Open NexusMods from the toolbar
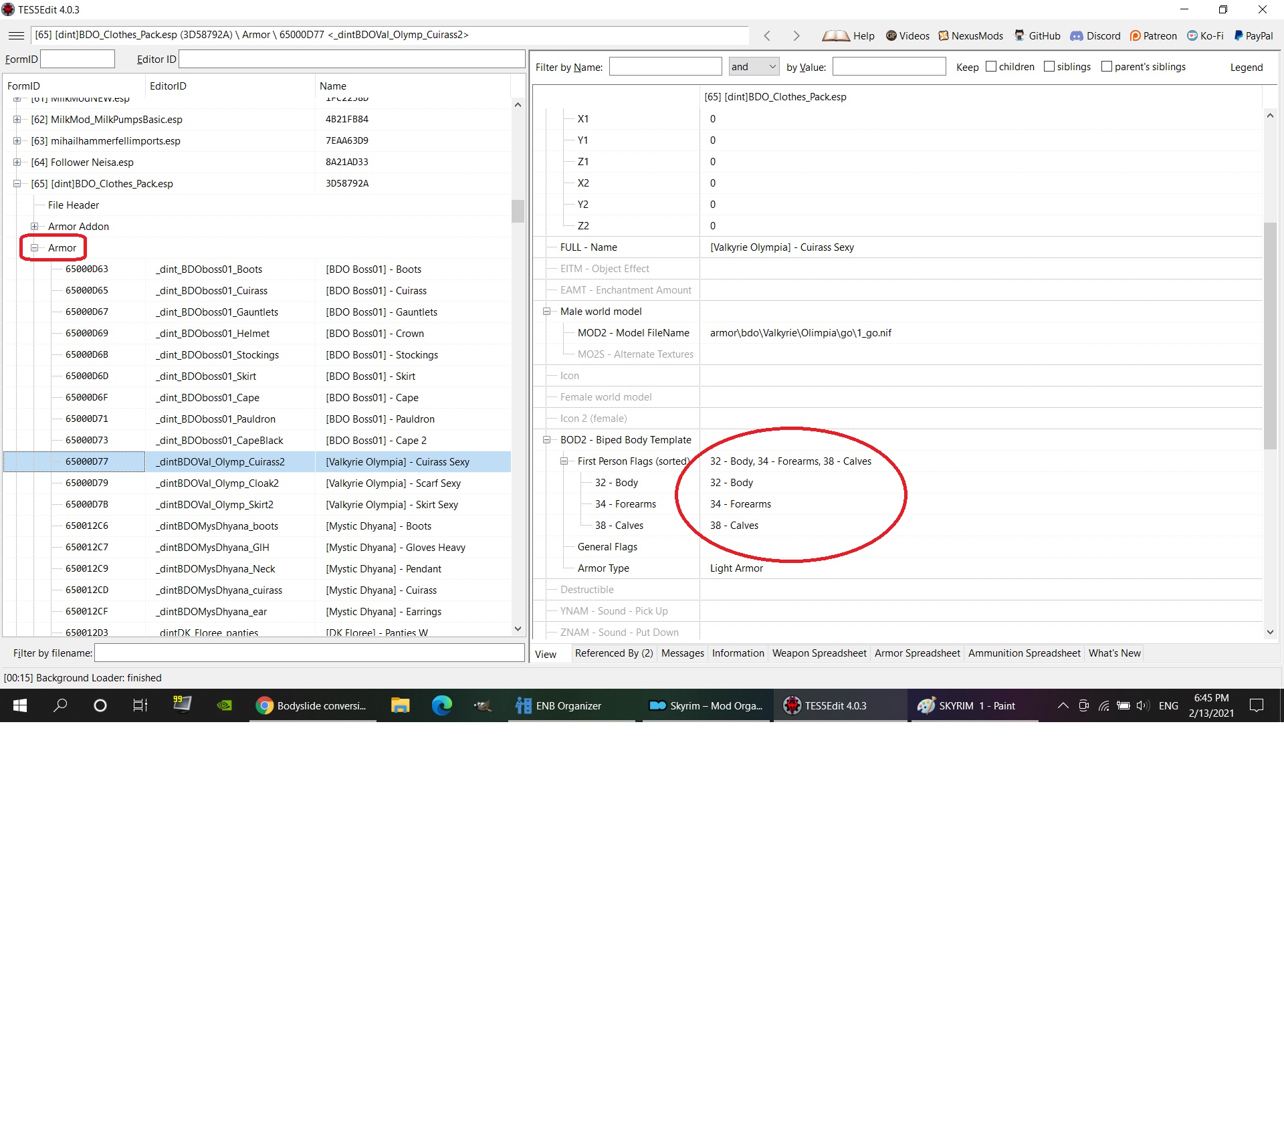This screenshot has height=1126, width=1284. pos(971,35)
